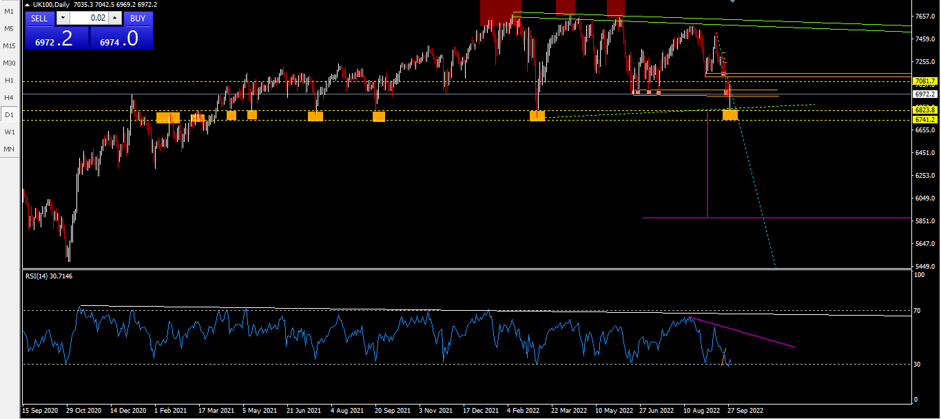Click the current price label 6972.2

click(925, 94)
